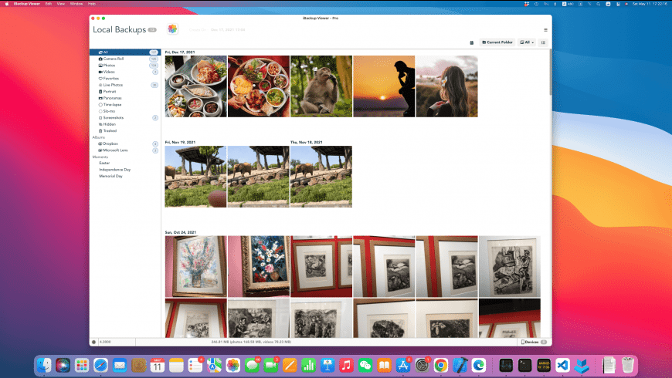
Task: Open the girl with flower hair photo
Action: point(446,86)
